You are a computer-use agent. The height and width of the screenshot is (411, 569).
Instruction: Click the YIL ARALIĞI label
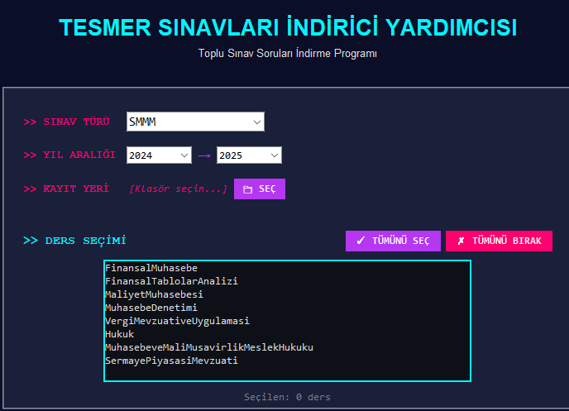pos(69,155)
